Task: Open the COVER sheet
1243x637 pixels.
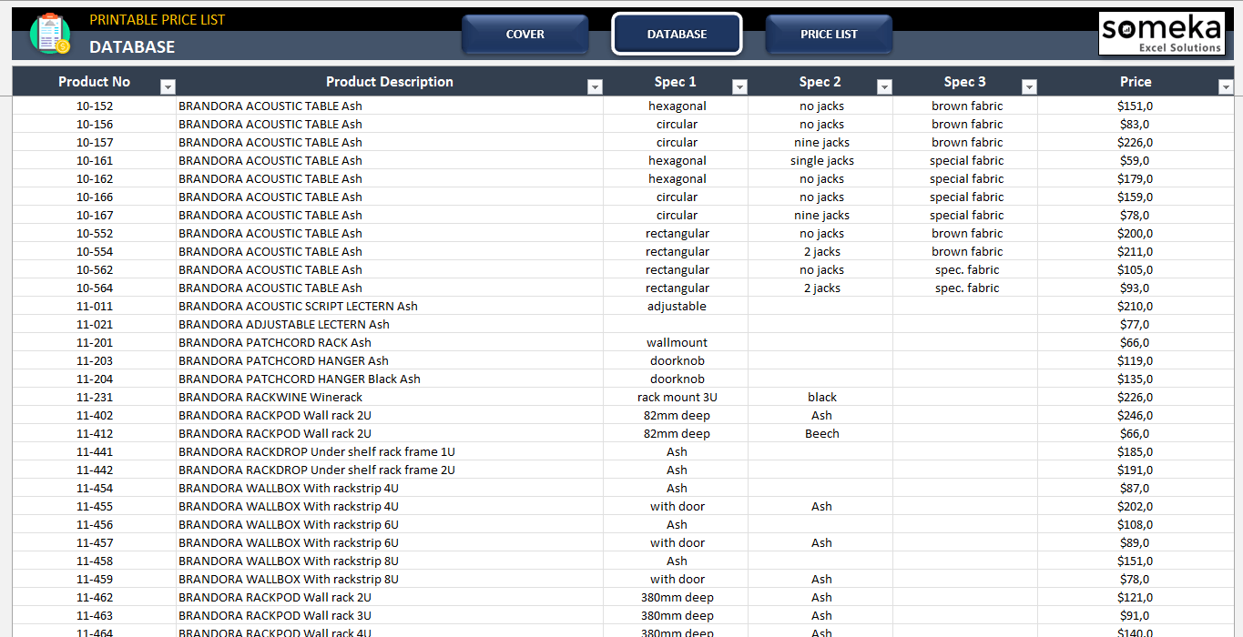Action: [525, 35]
